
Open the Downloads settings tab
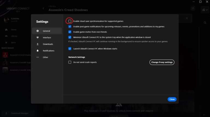(x=47, y=44)
